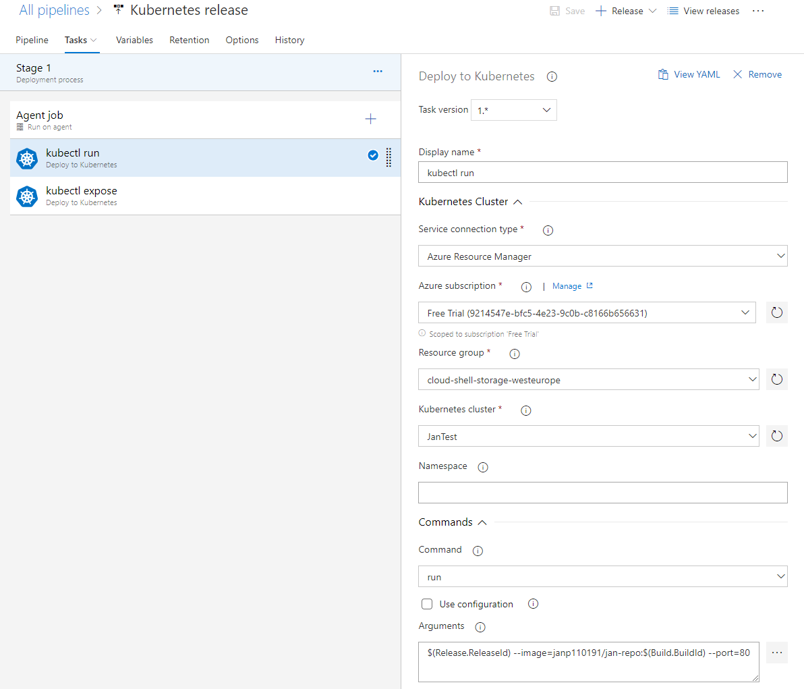Open the Task version dropdown
Screen dimensions: 804x689
pos(514,110)
